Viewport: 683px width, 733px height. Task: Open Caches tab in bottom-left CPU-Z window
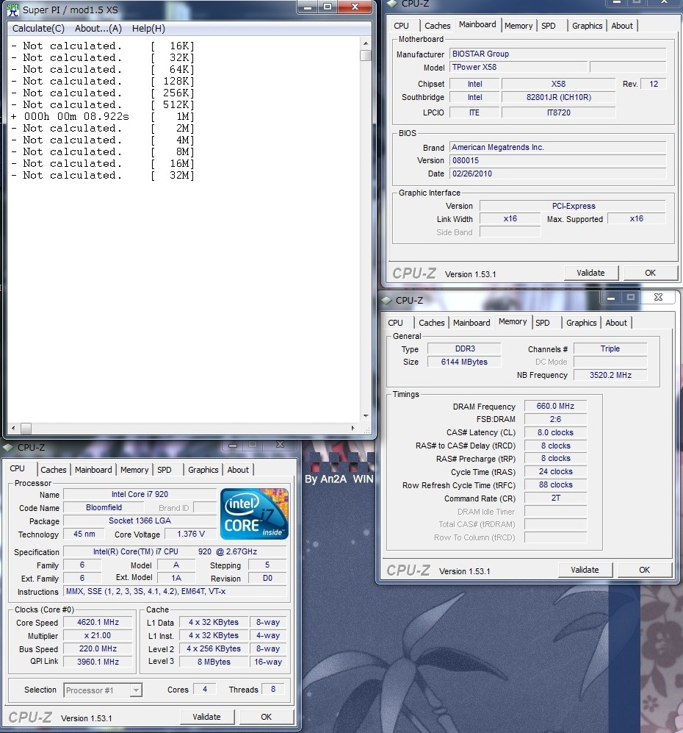pos(53,470)
